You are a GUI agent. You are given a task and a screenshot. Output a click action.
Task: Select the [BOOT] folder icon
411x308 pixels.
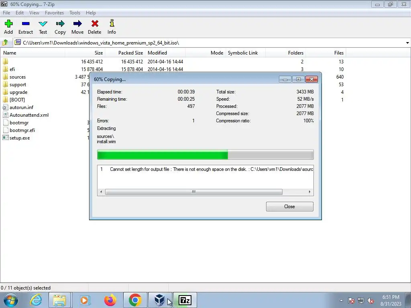[5, 99]
